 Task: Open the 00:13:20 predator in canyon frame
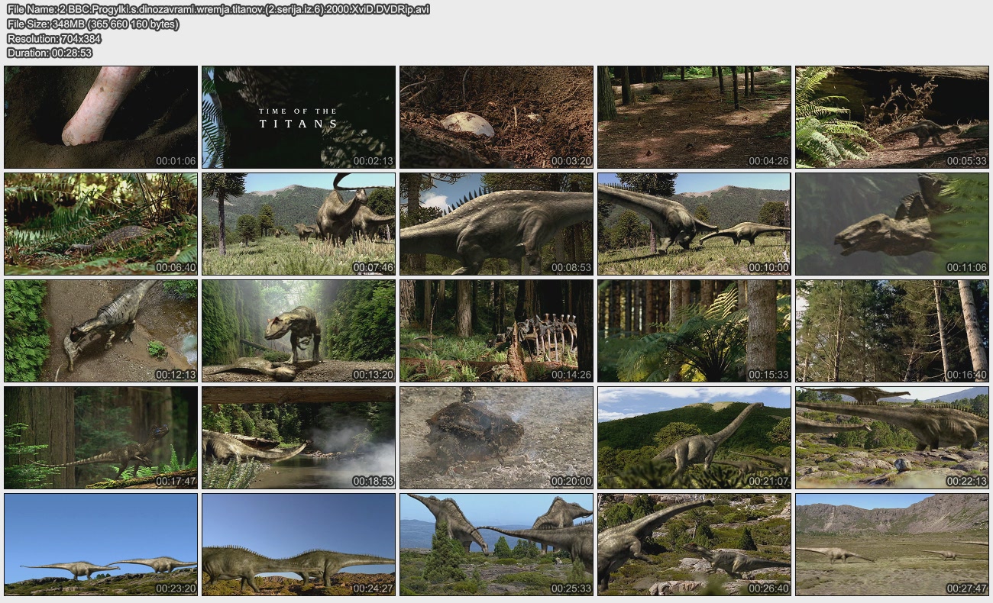tap(299, 331)
